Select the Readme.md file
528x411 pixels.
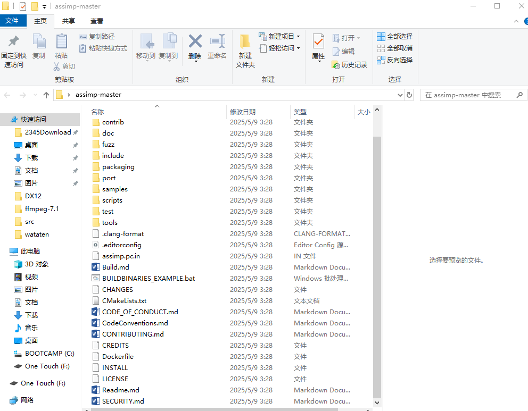click(x=120, y=390)
